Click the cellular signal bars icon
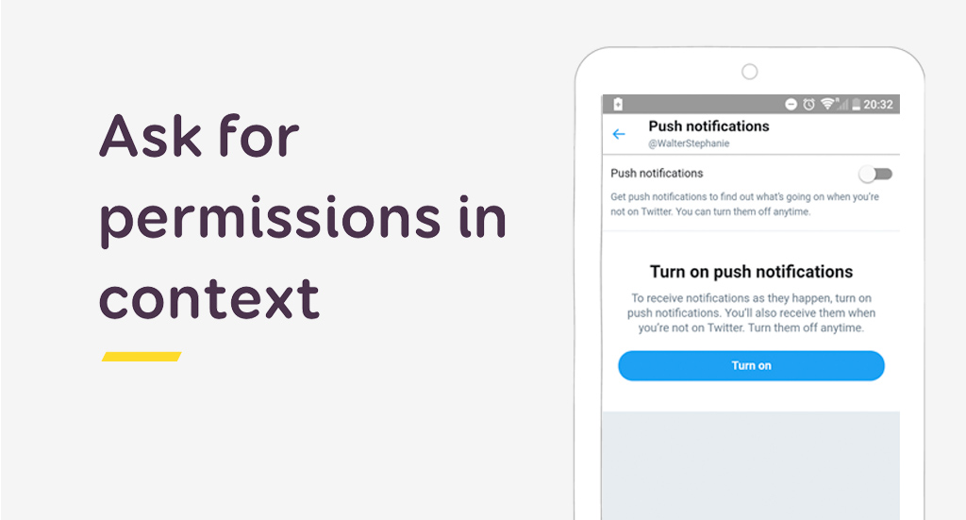 (841, 104)
